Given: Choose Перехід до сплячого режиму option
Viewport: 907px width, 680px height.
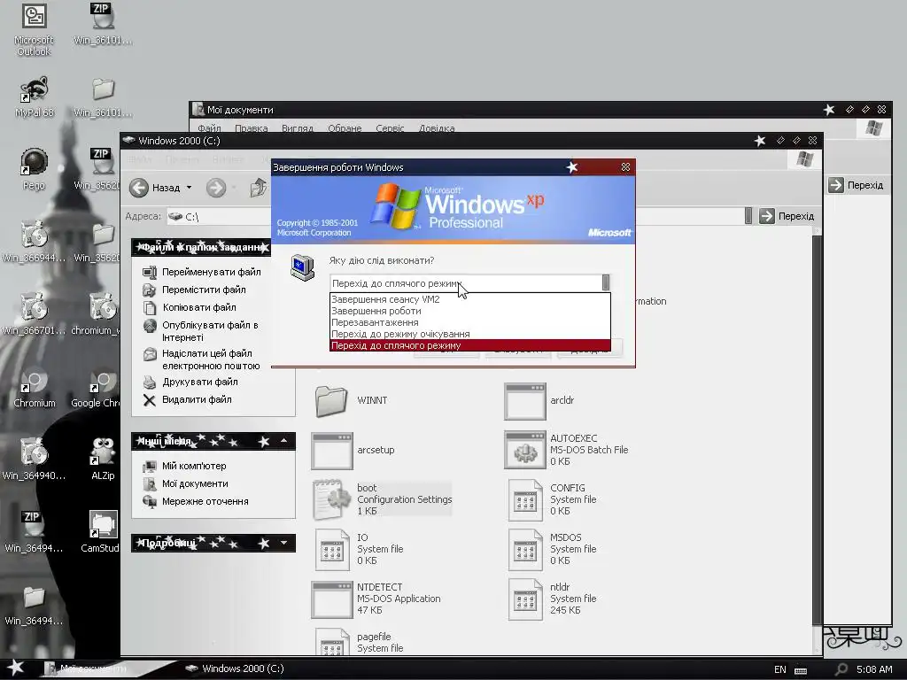Looking at the screenshot, I should click(469, 346).
